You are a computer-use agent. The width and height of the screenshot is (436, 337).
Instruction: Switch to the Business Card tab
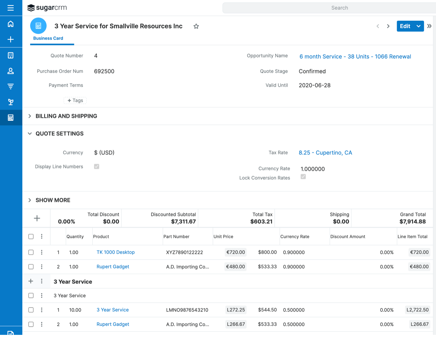coord(48,38)
